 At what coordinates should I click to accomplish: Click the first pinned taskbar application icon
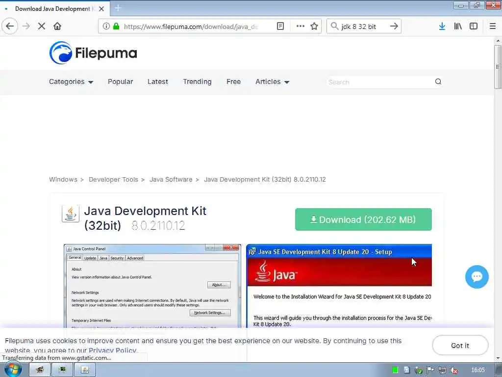point(40,370)
